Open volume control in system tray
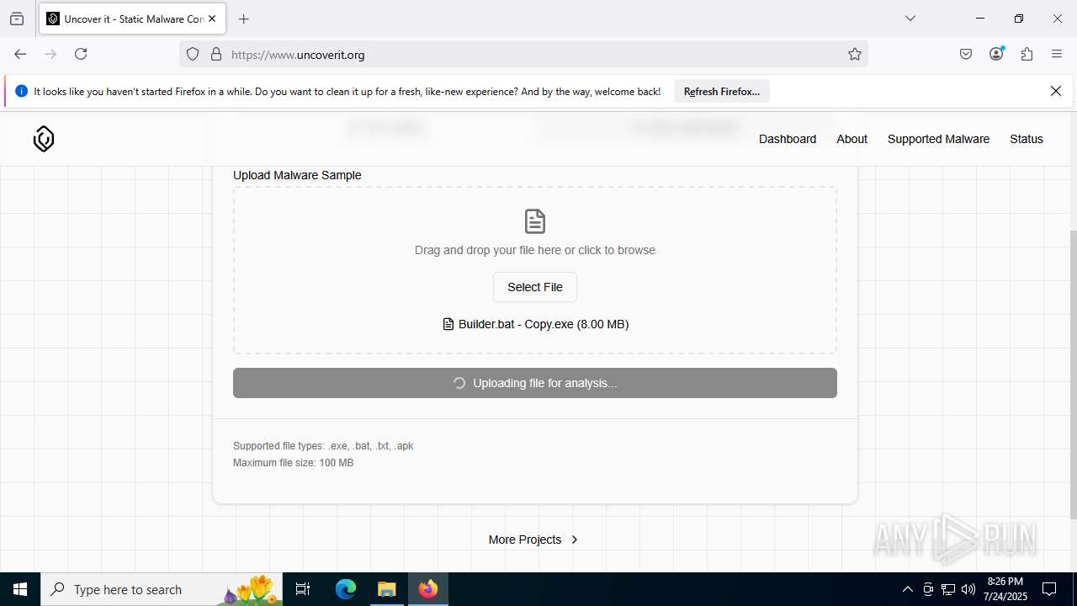Screen dimensions: 1077x606 click(x=968, y=589)
